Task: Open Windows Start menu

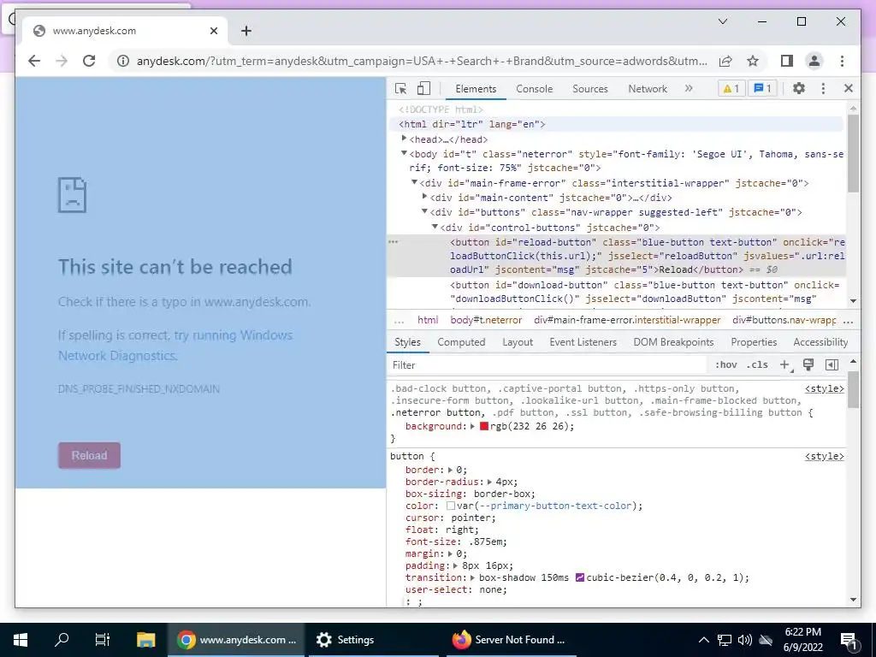Action: point(21,640)
